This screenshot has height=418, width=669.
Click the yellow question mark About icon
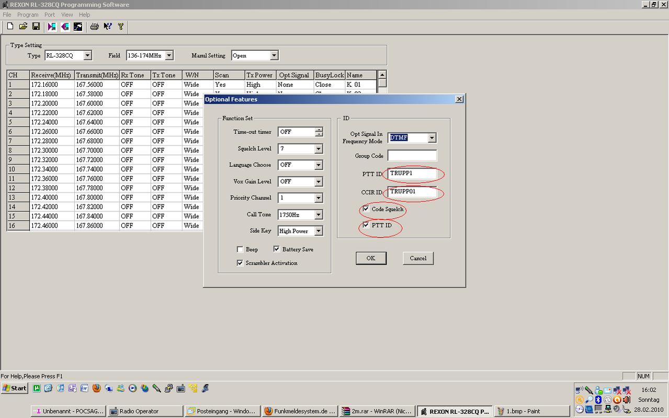(121, 26)
